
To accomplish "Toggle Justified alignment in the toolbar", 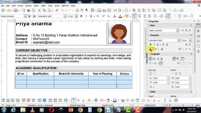I will pos(149,16).
